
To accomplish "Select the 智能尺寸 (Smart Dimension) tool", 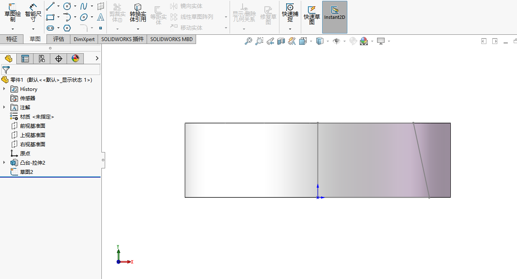I will [x=33, y=12].
